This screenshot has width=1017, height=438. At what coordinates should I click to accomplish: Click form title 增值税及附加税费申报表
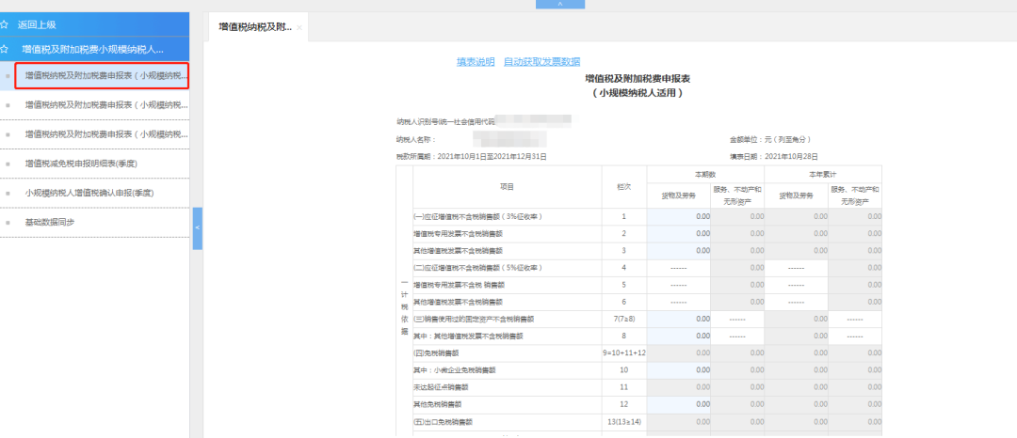pos(637,79)
